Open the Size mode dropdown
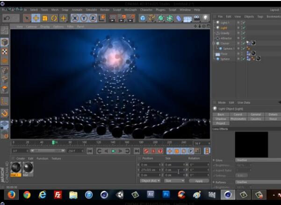 coord(174,181)
